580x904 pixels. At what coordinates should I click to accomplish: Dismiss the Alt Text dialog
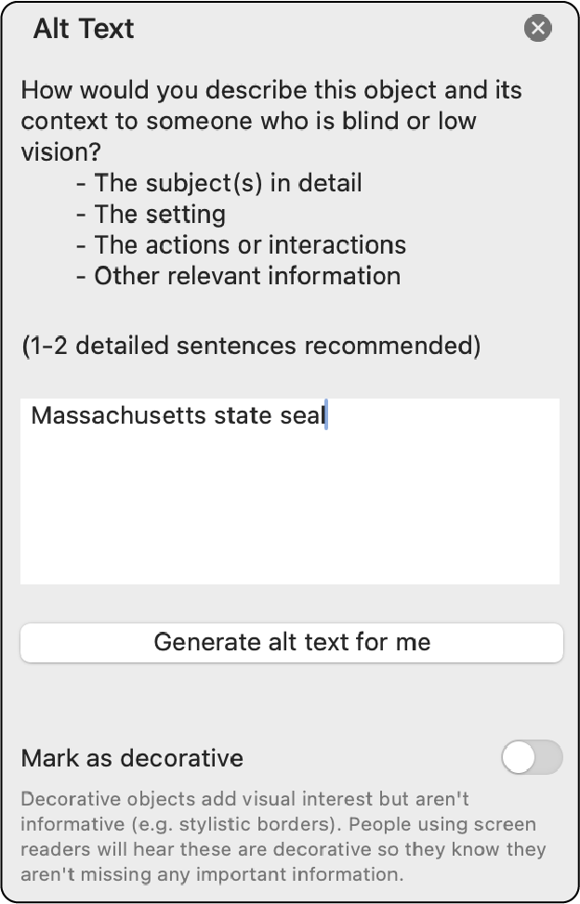point(536,28)
